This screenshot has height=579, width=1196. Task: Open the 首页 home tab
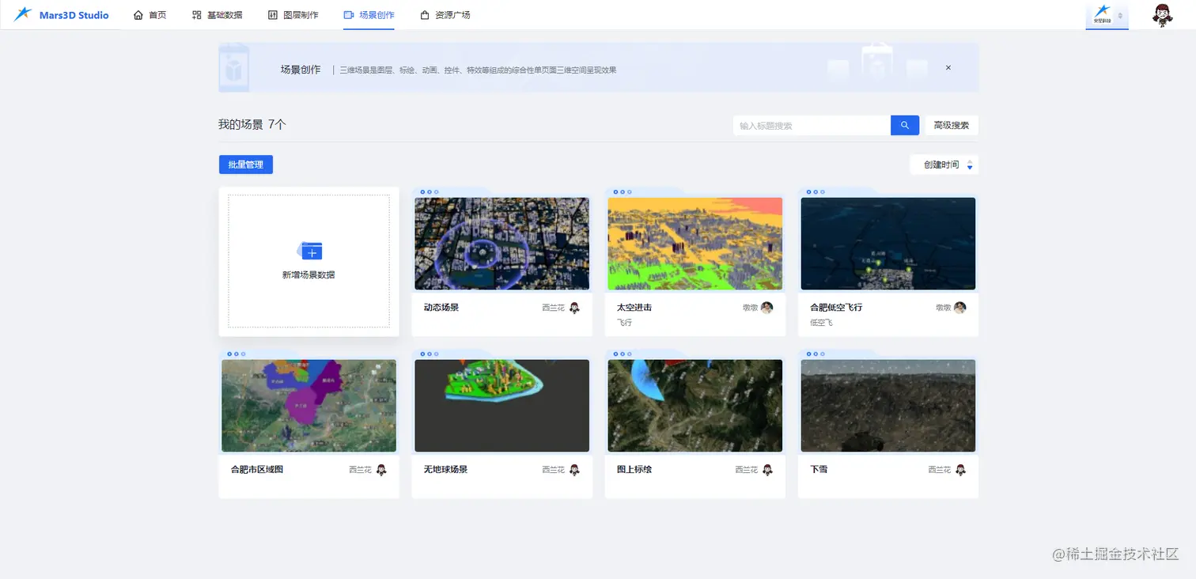tap(149, 15)
